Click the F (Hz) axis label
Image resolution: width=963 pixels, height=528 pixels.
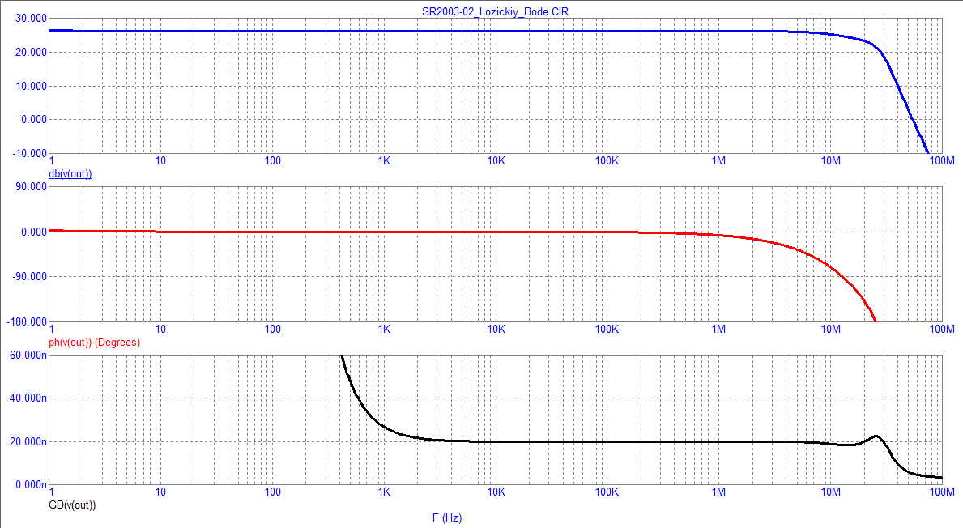pyautogui.click(x=446, y=518)
